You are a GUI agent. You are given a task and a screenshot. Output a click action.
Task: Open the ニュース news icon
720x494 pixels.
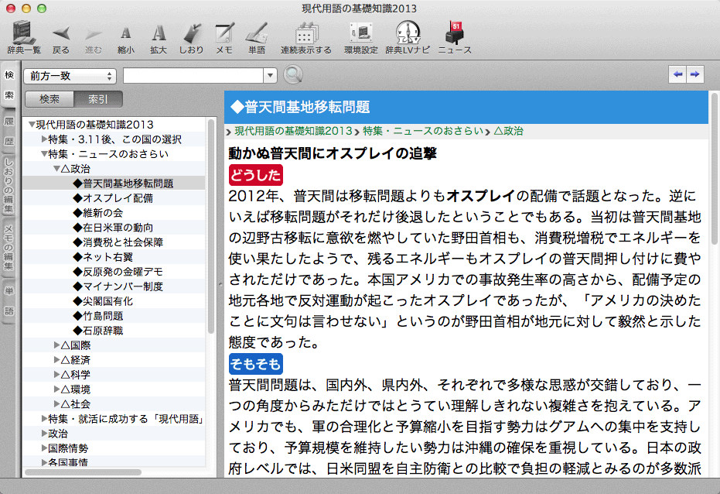[454, 38]
